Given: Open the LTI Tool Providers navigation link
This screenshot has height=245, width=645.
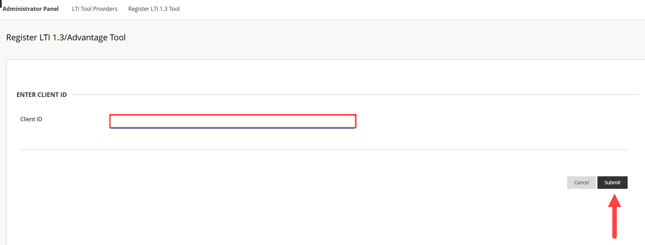Looking at the screenshot, I should click(x=95, y=9).
